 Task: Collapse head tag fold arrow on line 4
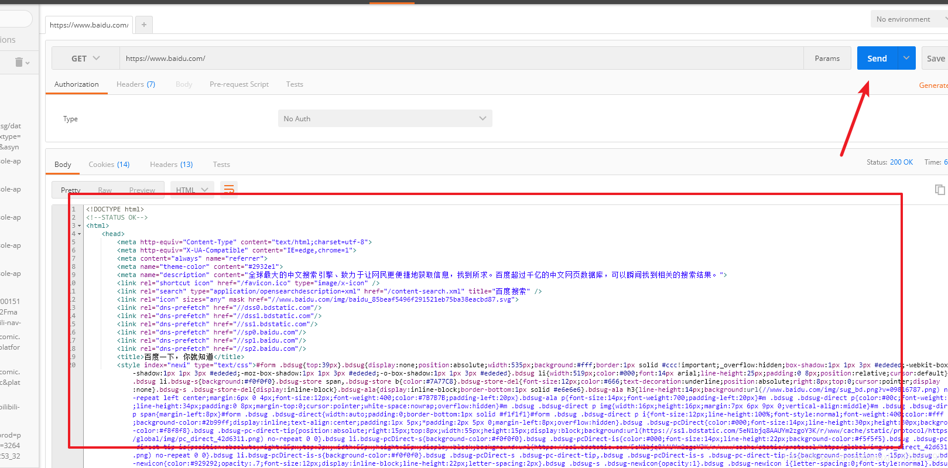tap(79, 234)
